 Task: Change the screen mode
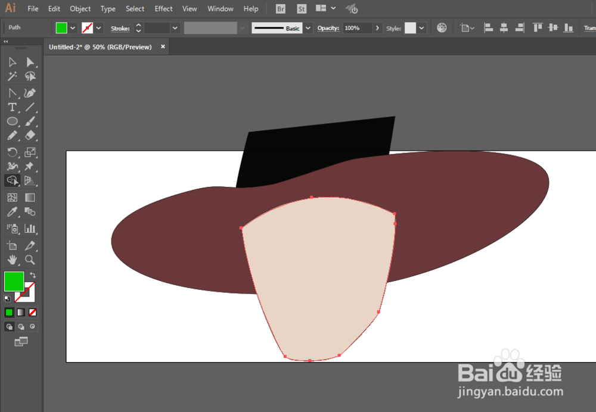point(21,342)
